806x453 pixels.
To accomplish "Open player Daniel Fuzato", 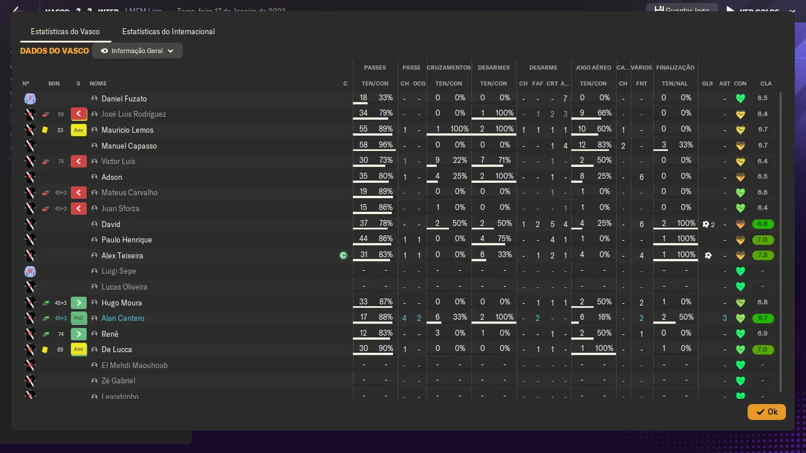I will [124, 99].
